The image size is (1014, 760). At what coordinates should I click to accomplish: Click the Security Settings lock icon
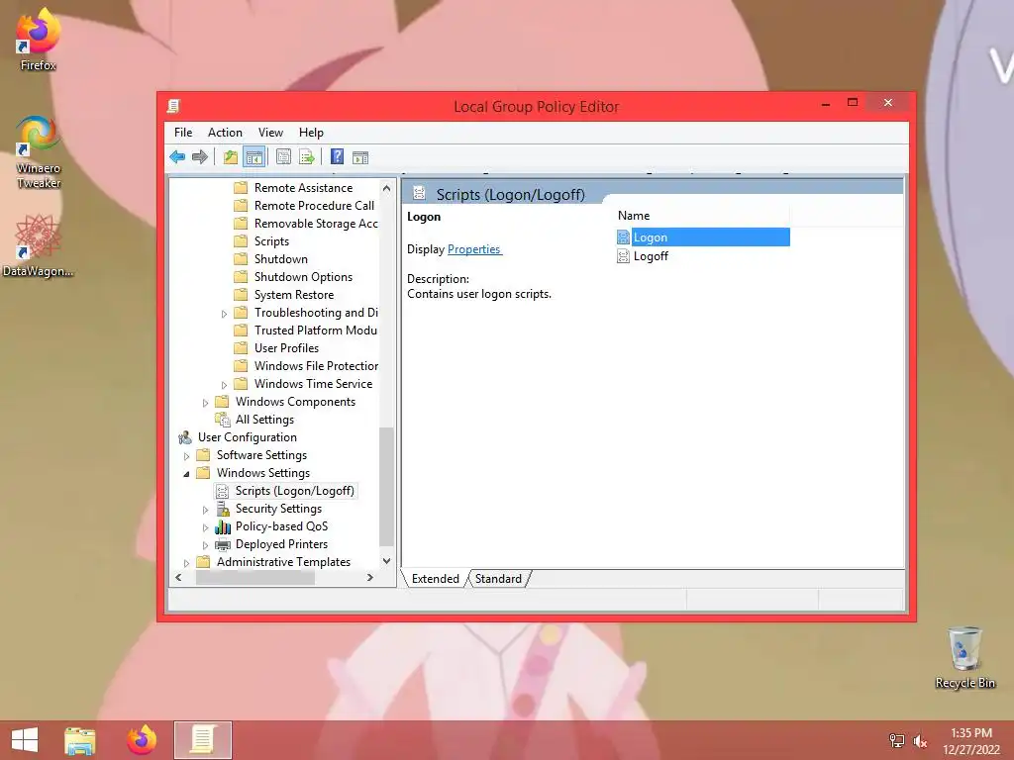click(223, 509)
